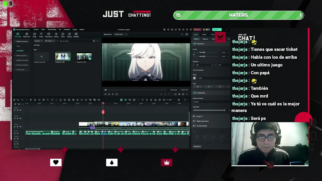Open the Archivo menu

36,29
